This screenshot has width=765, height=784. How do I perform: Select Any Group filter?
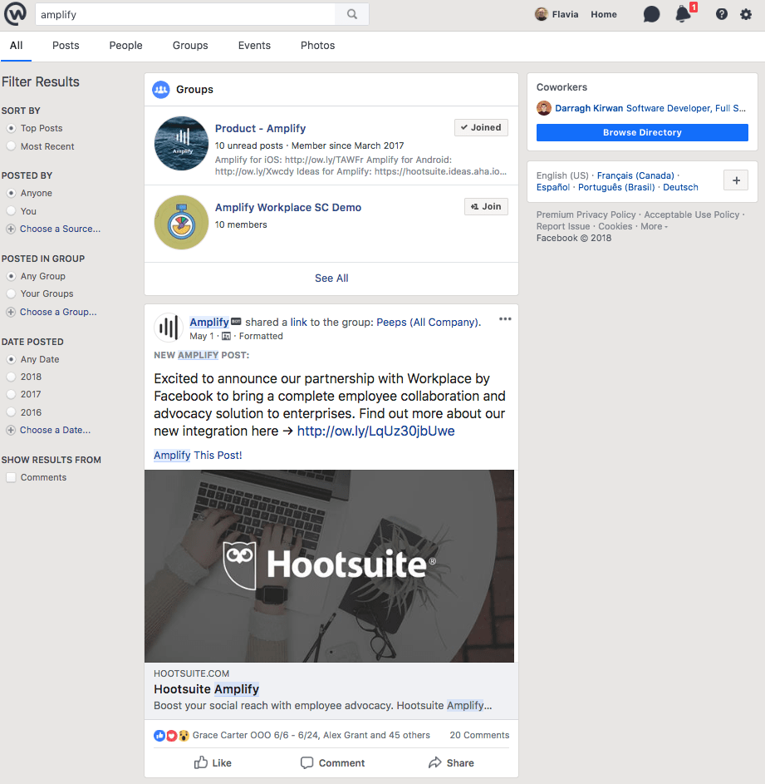click(x=11, y=276)
